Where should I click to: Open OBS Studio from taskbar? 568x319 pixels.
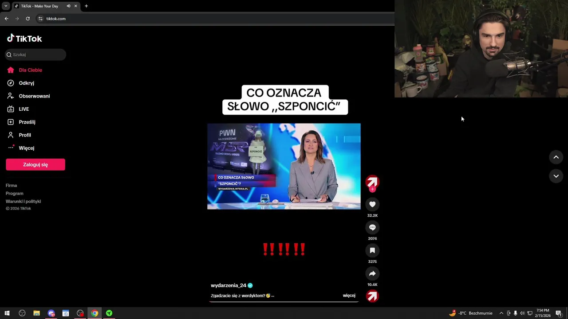coord(22,313)
